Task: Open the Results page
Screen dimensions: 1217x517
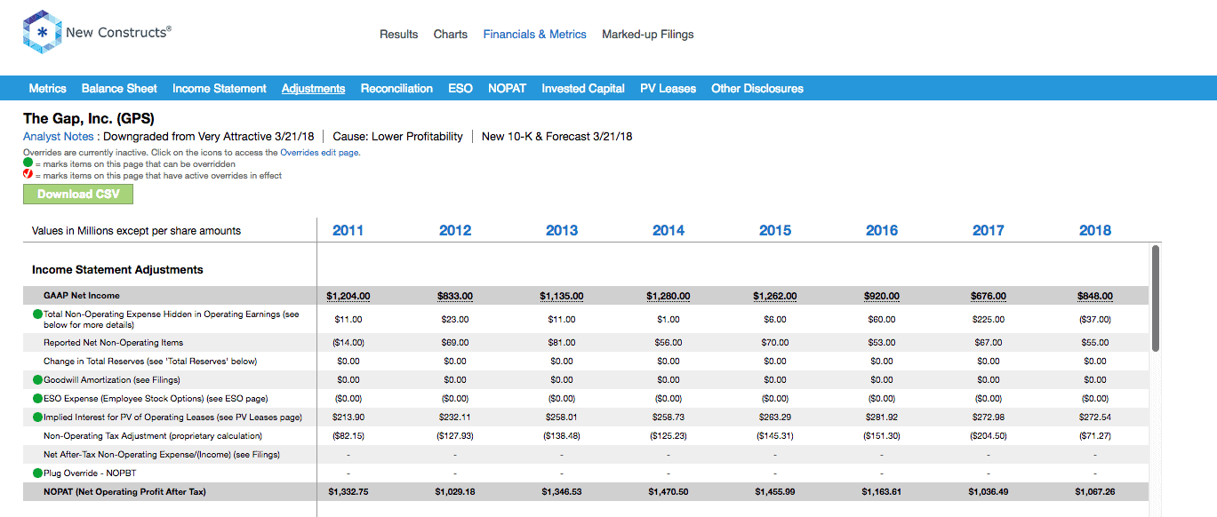Action: [x=398, y=35]
